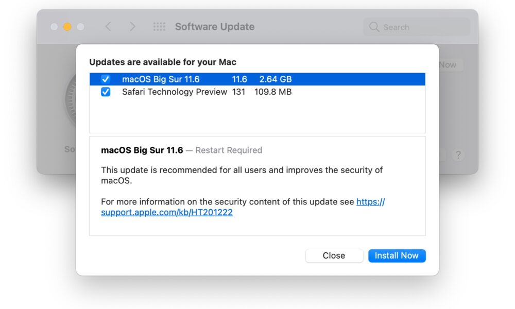Click the yellow minimize window button

[x=67, y=27]
